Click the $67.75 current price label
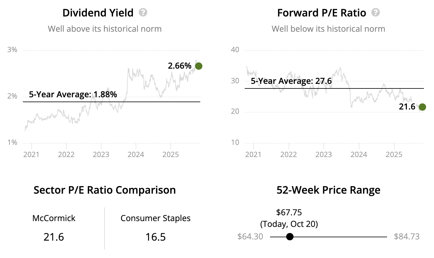 [x=289, y=212]
